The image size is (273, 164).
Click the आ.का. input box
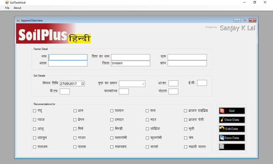[x=173, y=83]
